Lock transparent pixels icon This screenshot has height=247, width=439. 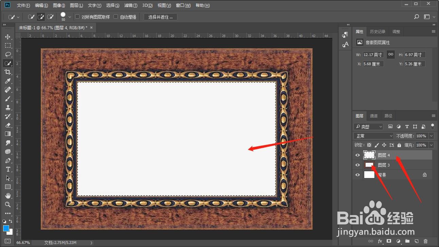pyautogui.click(x=369, y=145)
